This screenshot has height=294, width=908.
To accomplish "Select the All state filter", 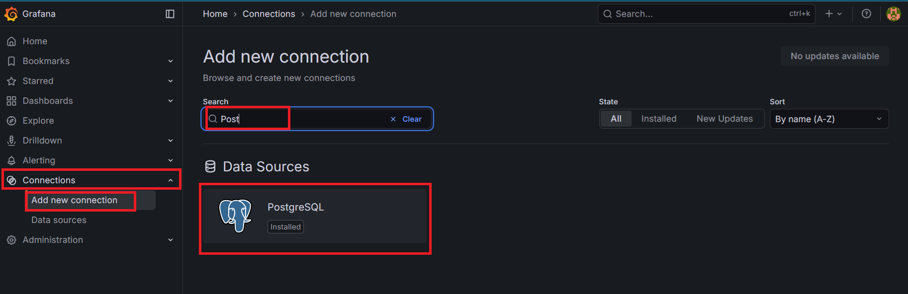I will pos(616,119).
